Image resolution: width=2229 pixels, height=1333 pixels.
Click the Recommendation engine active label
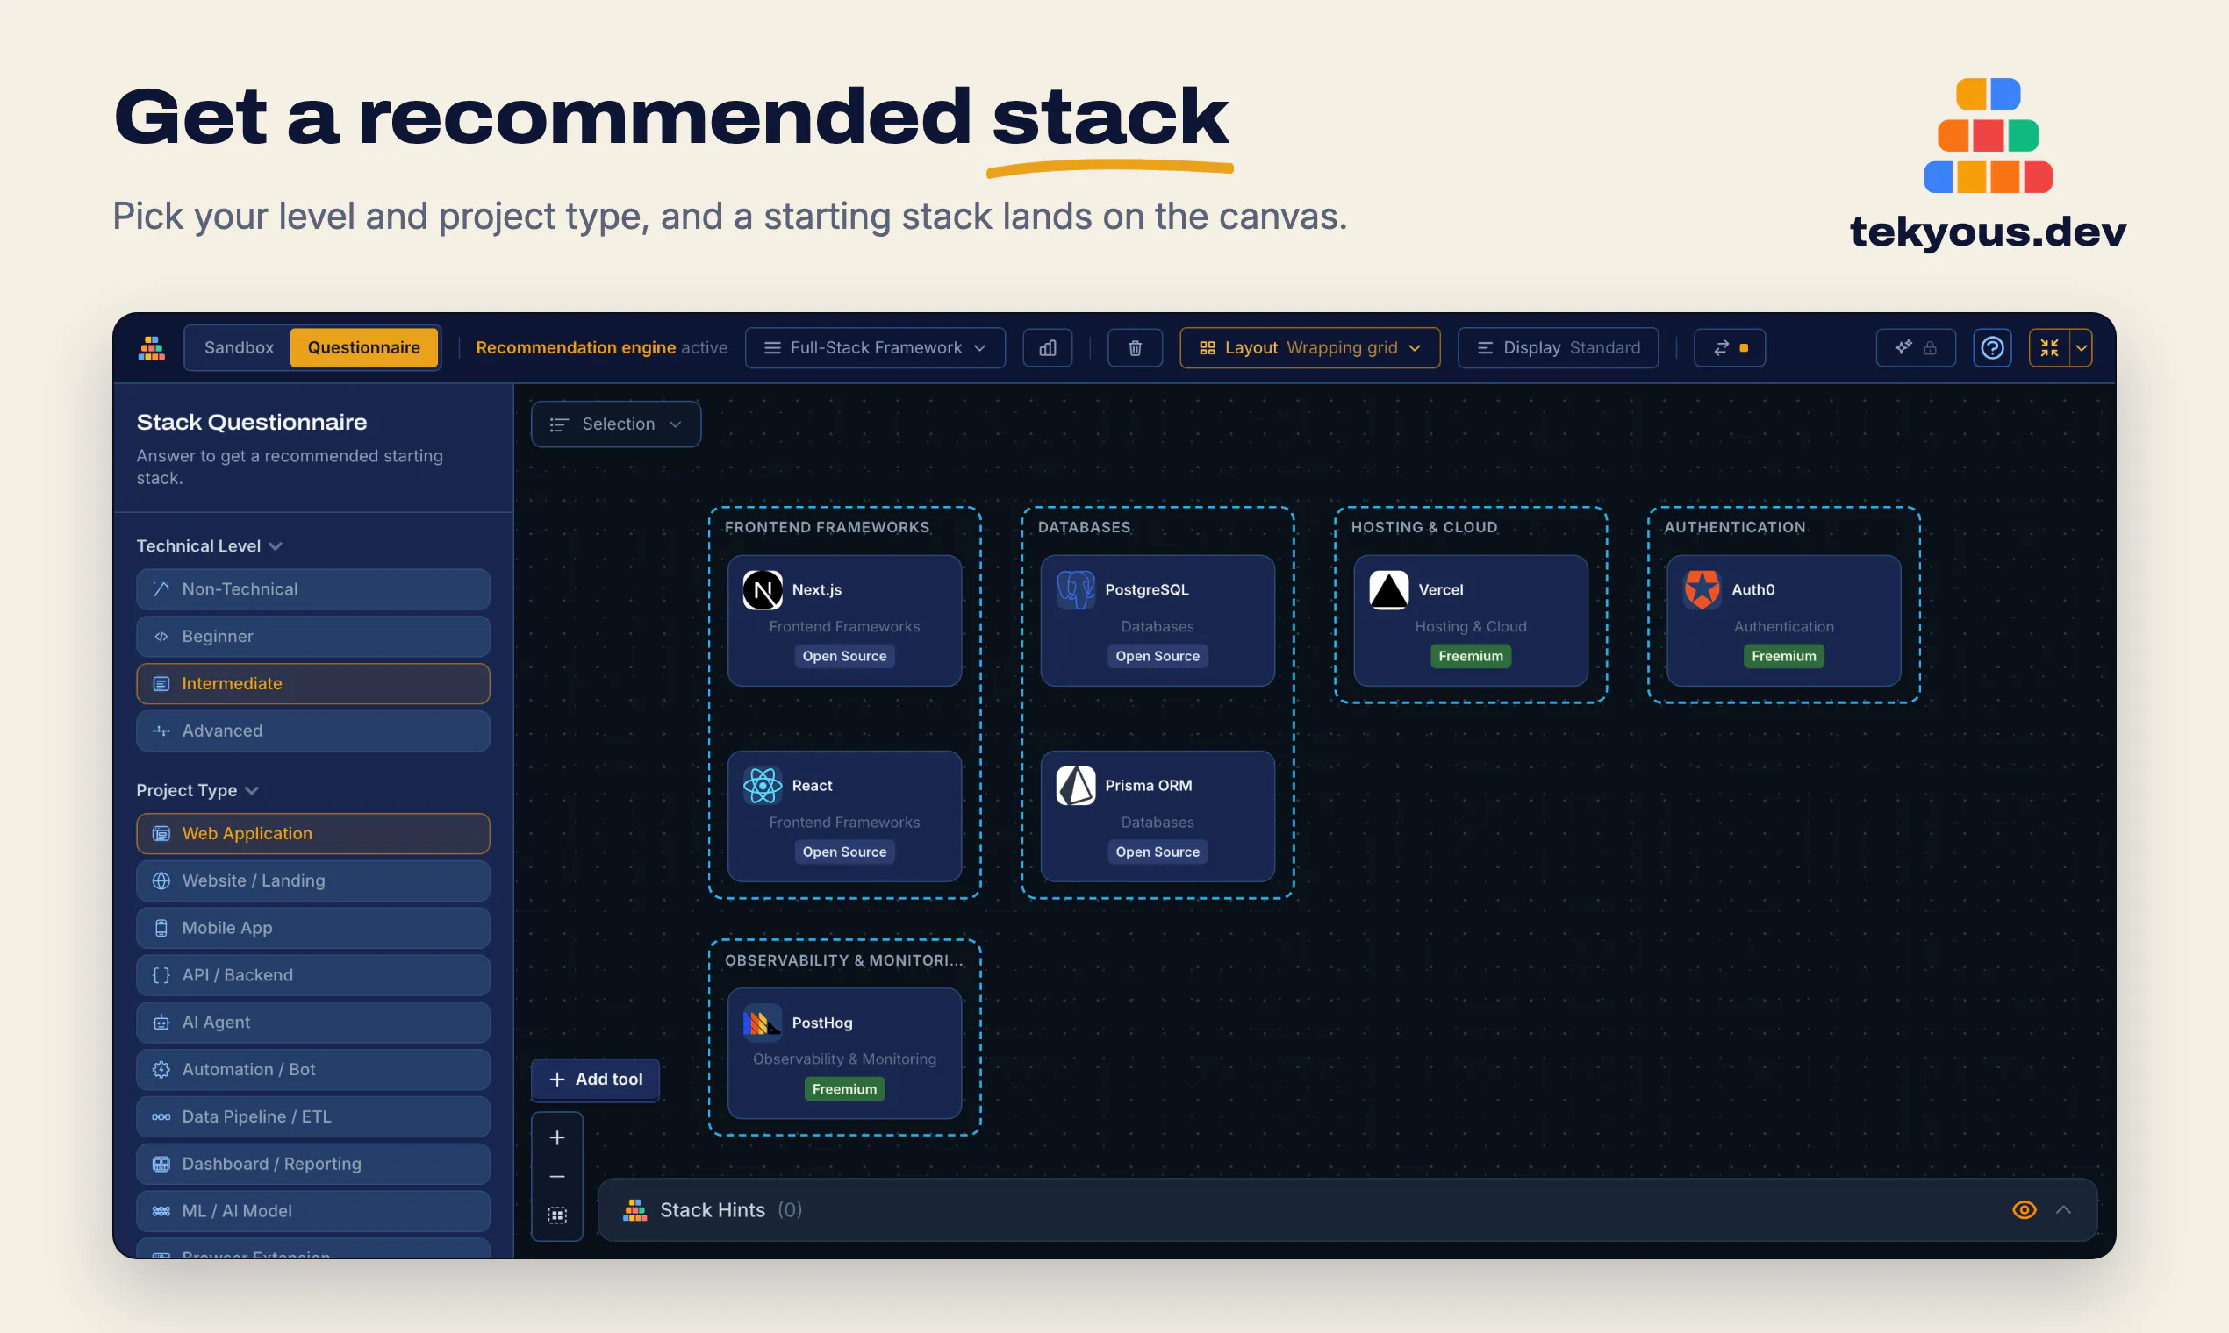(x=601, y=348)
